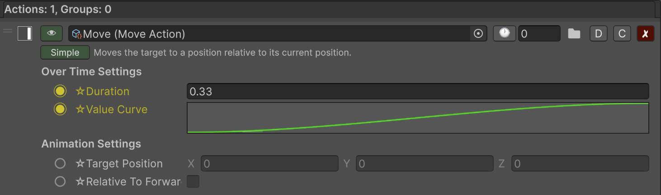Click the Target Position X field

click(x=269, y=163)
